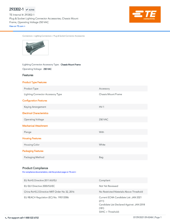170x220 pixels.
Task: Click the 'Product Compliance' heading
Action: click(x=35, y=168)
